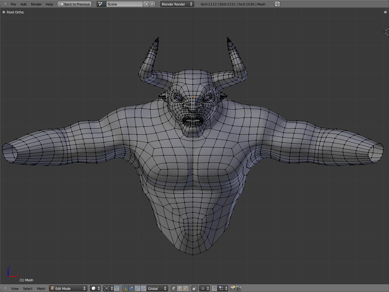
Task: Switch to vertex select mode
Action: [x=174, y=288]
